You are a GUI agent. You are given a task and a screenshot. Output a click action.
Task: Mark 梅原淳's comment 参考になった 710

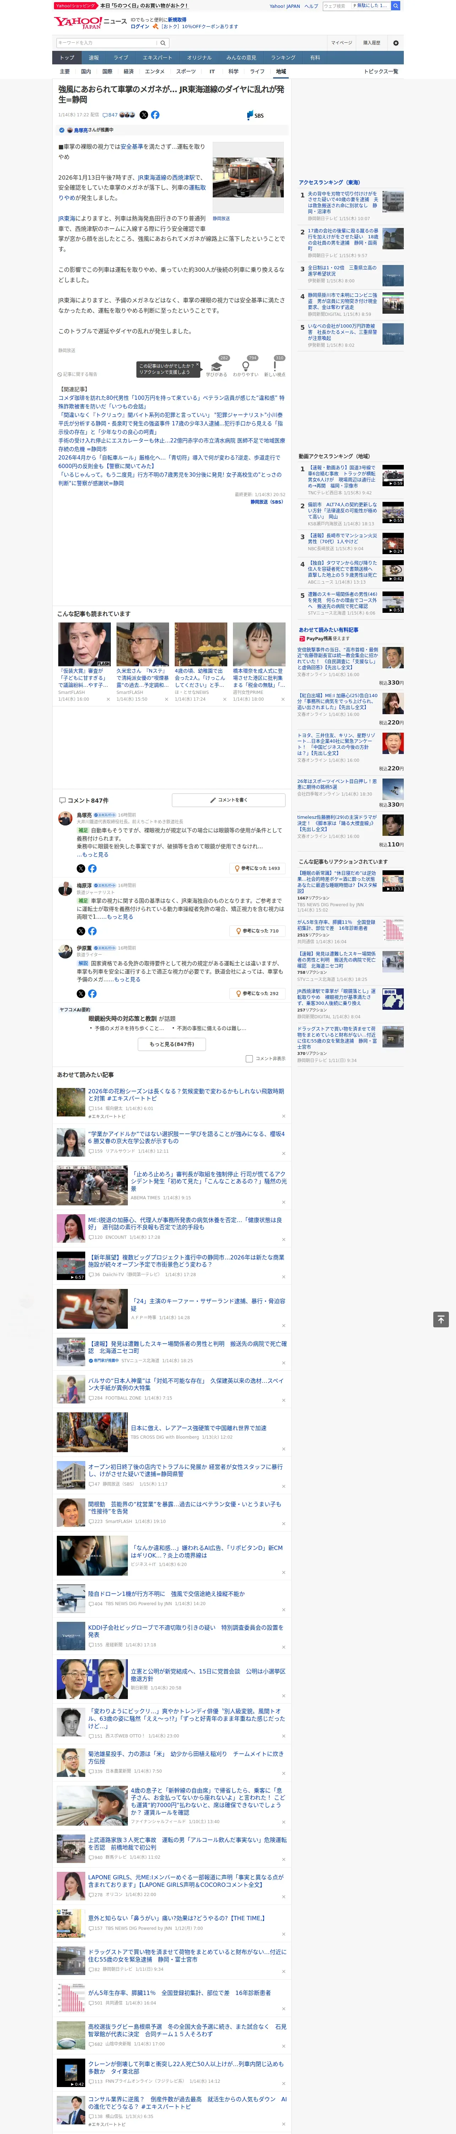(258, 931)
